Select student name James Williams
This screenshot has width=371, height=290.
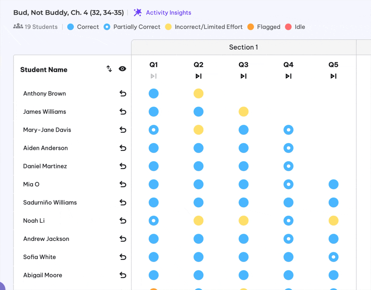pos(44,111)
